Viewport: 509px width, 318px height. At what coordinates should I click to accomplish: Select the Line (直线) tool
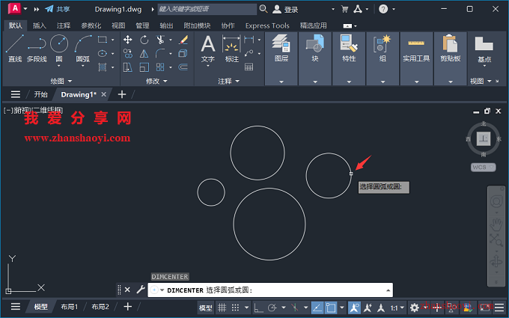coord(15,48)
